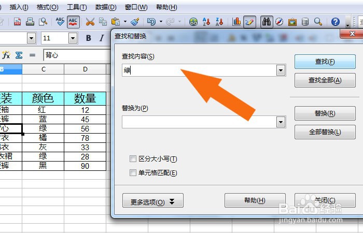Click the Function equals icon

[32, 55]
